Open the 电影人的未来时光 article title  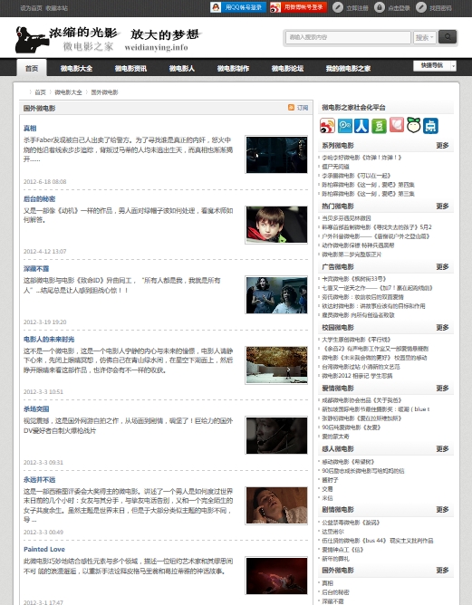pos(49,339)
